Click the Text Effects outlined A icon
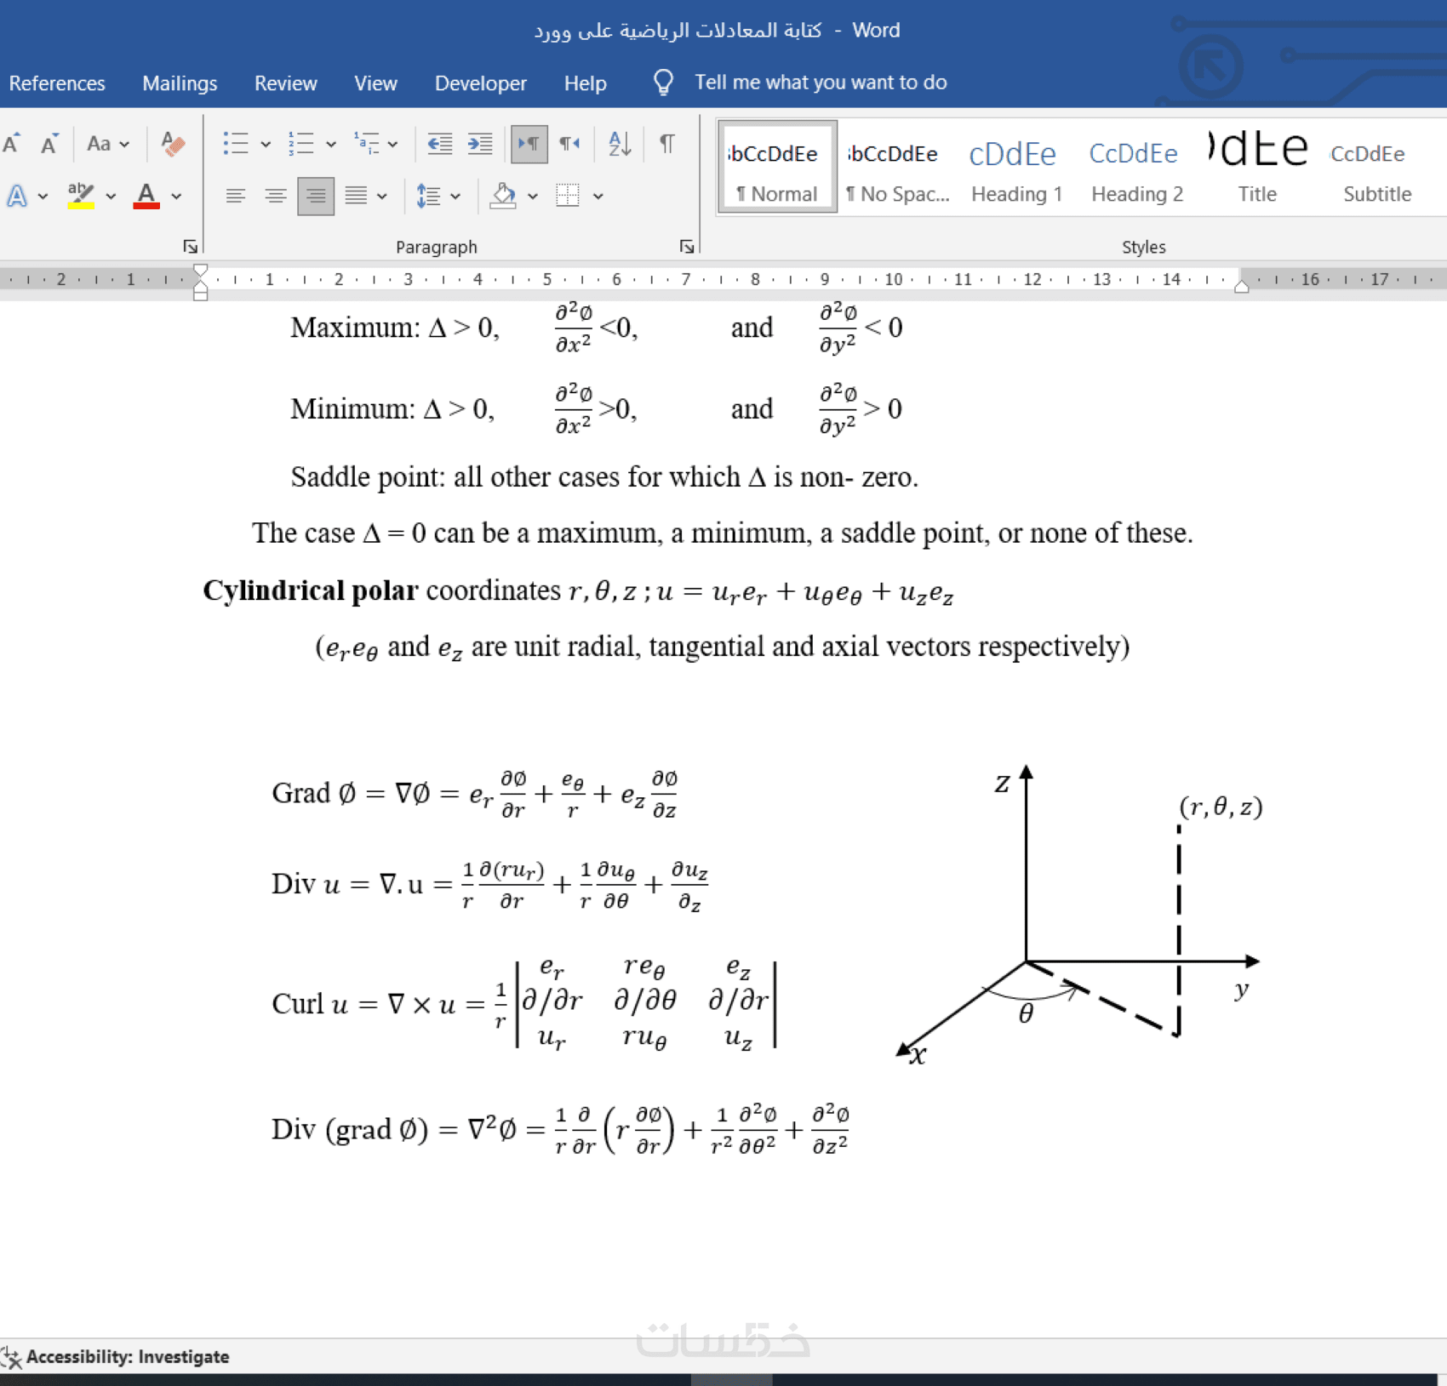Screen dimensions: 1447x1386 click(x=17, y=196)
